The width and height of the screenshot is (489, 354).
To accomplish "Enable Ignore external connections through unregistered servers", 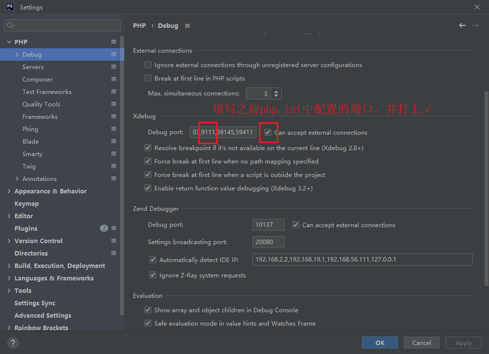I will [148, 65].
